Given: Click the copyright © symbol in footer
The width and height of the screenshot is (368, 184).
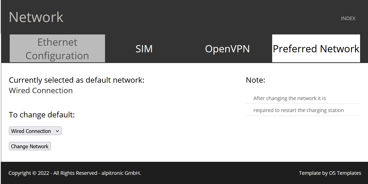Looking at the screenshot, I should tap(34, 173).
